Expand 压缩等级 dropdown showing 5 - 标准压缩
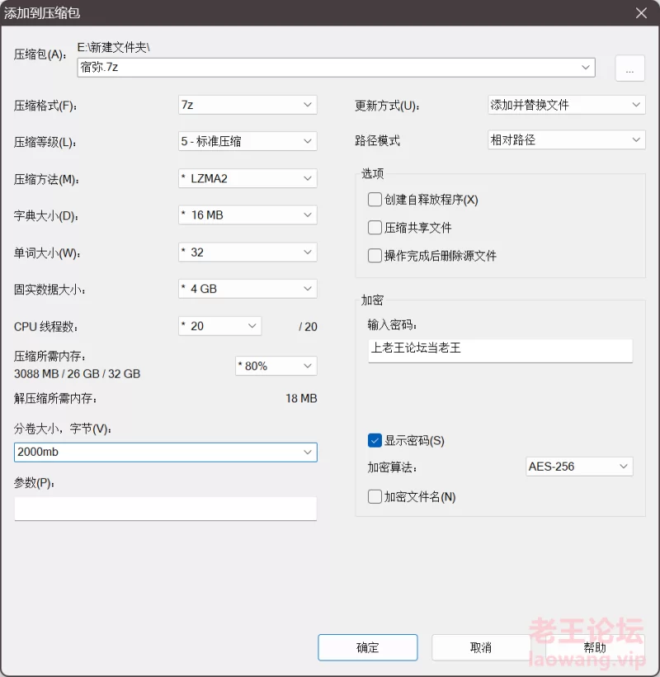Screen dimensions: 660x677 pyautogui.click(x=247, y=141)
